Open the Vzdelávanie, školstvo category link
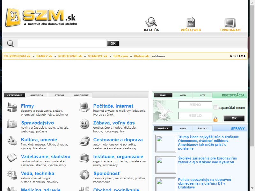The image size is (255, 191). [x=46, y=157]
